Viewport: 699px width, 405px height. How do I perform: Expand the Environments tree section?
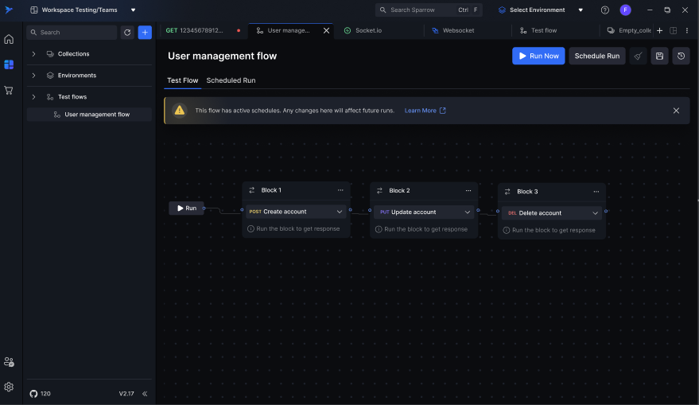[33, 76]
